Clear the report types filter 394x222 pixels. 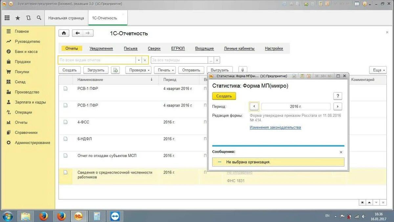145,60
